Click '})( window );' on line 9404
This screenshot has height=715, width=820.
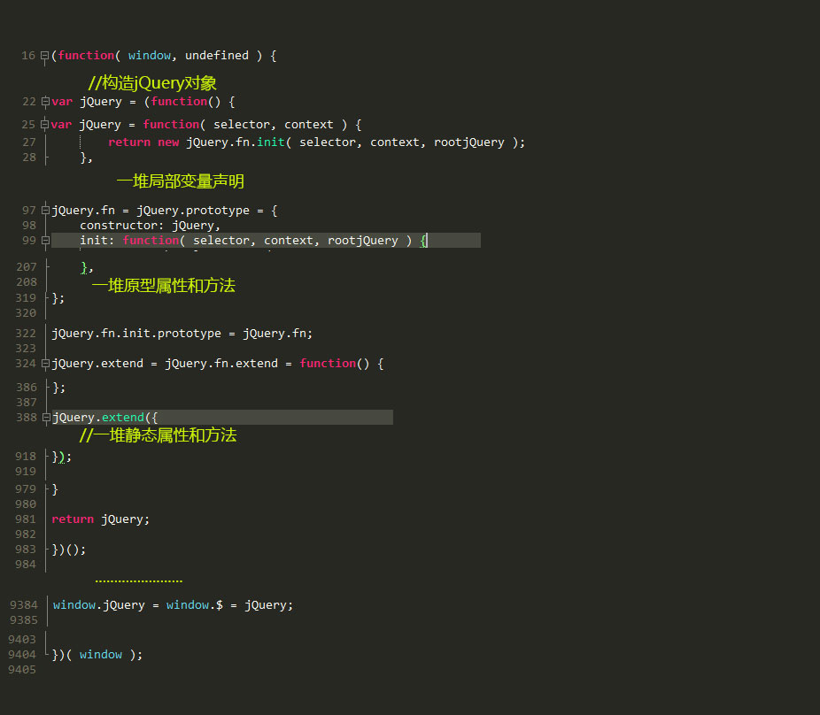(97, 654)
